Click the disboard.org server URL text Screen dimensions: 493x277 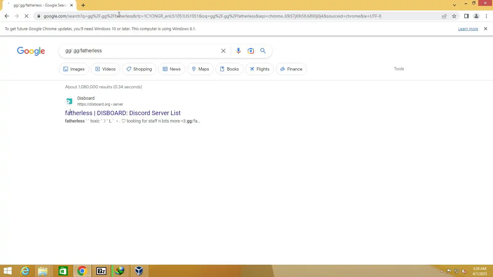[100, 104]
